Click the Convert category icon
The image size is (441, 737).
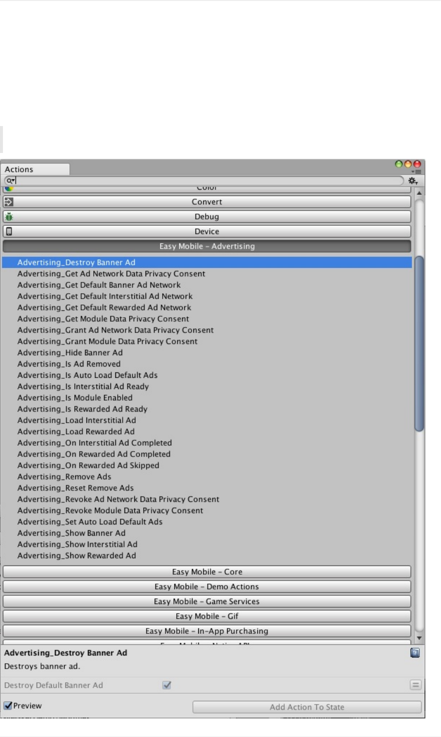[8, 202]
